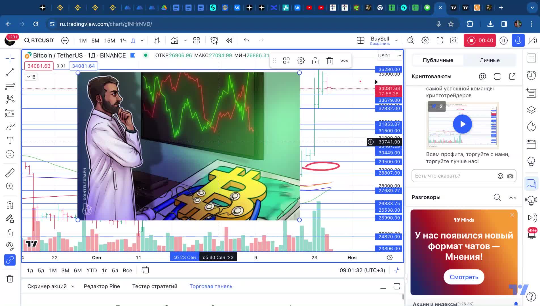Image resolution: width=540 pixels, height=306 pixels.
Task: Select the ruler measure tool
Action: click(x=10, y=173)
